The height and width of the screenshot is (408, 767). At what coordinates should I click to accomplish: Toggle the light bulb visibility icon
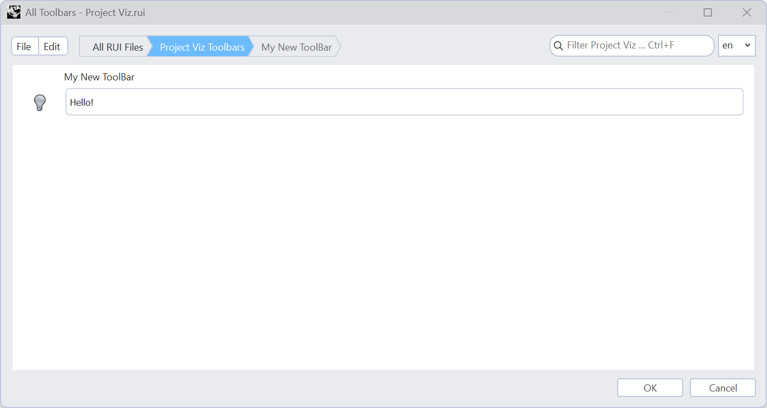click(x=40, y=102)
